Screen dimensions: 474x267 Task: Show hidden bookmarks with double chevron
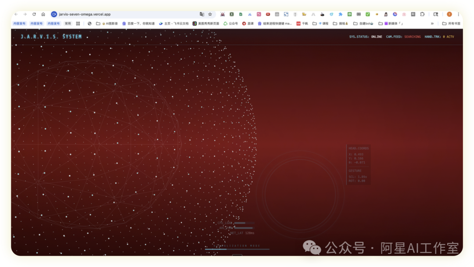[x=432, y=24]
